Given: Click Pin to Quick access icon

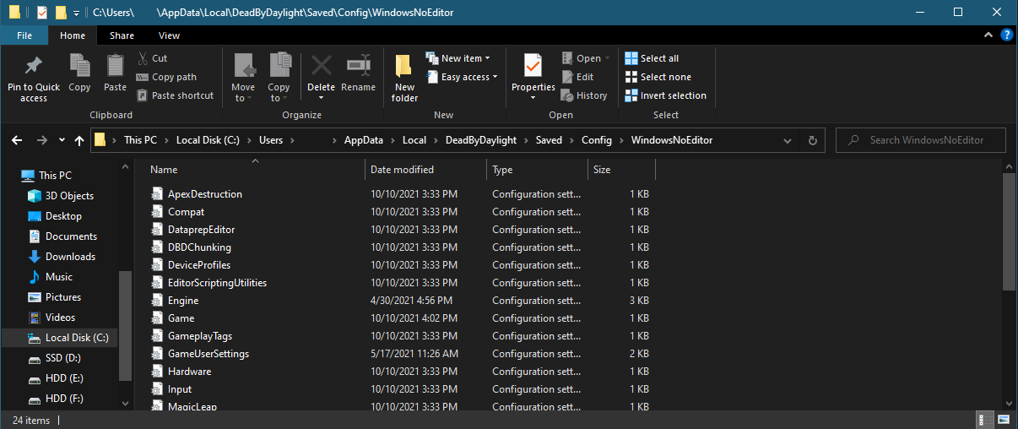Looking at the screenshot, I should click(x=34, y=66).
